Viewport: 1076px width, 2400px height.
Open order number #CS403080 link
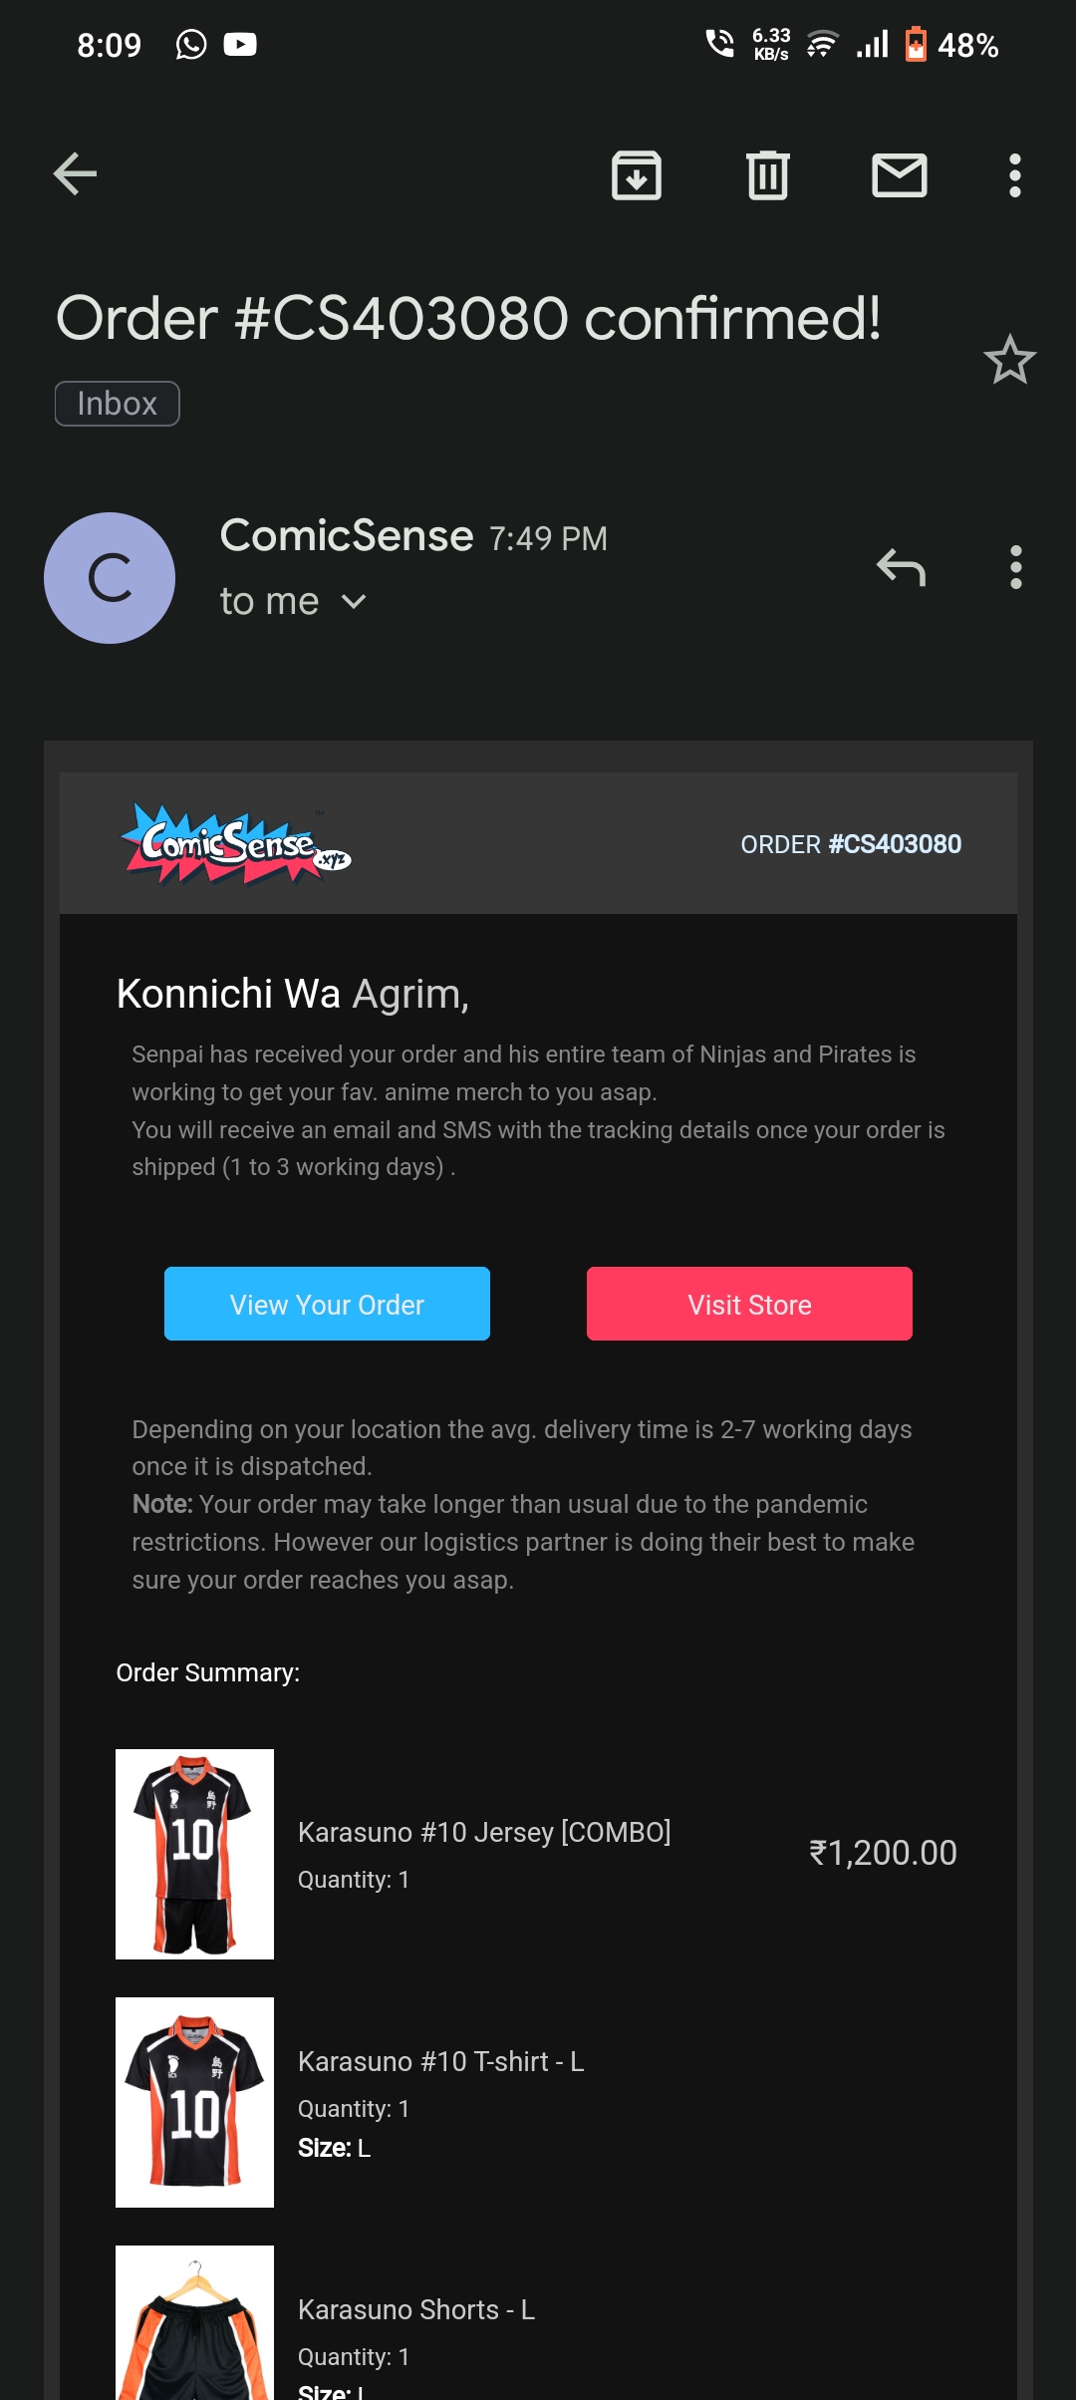tap(895, 844)
